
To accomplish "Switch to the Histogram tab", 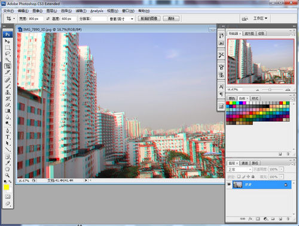I will (249, 34).
